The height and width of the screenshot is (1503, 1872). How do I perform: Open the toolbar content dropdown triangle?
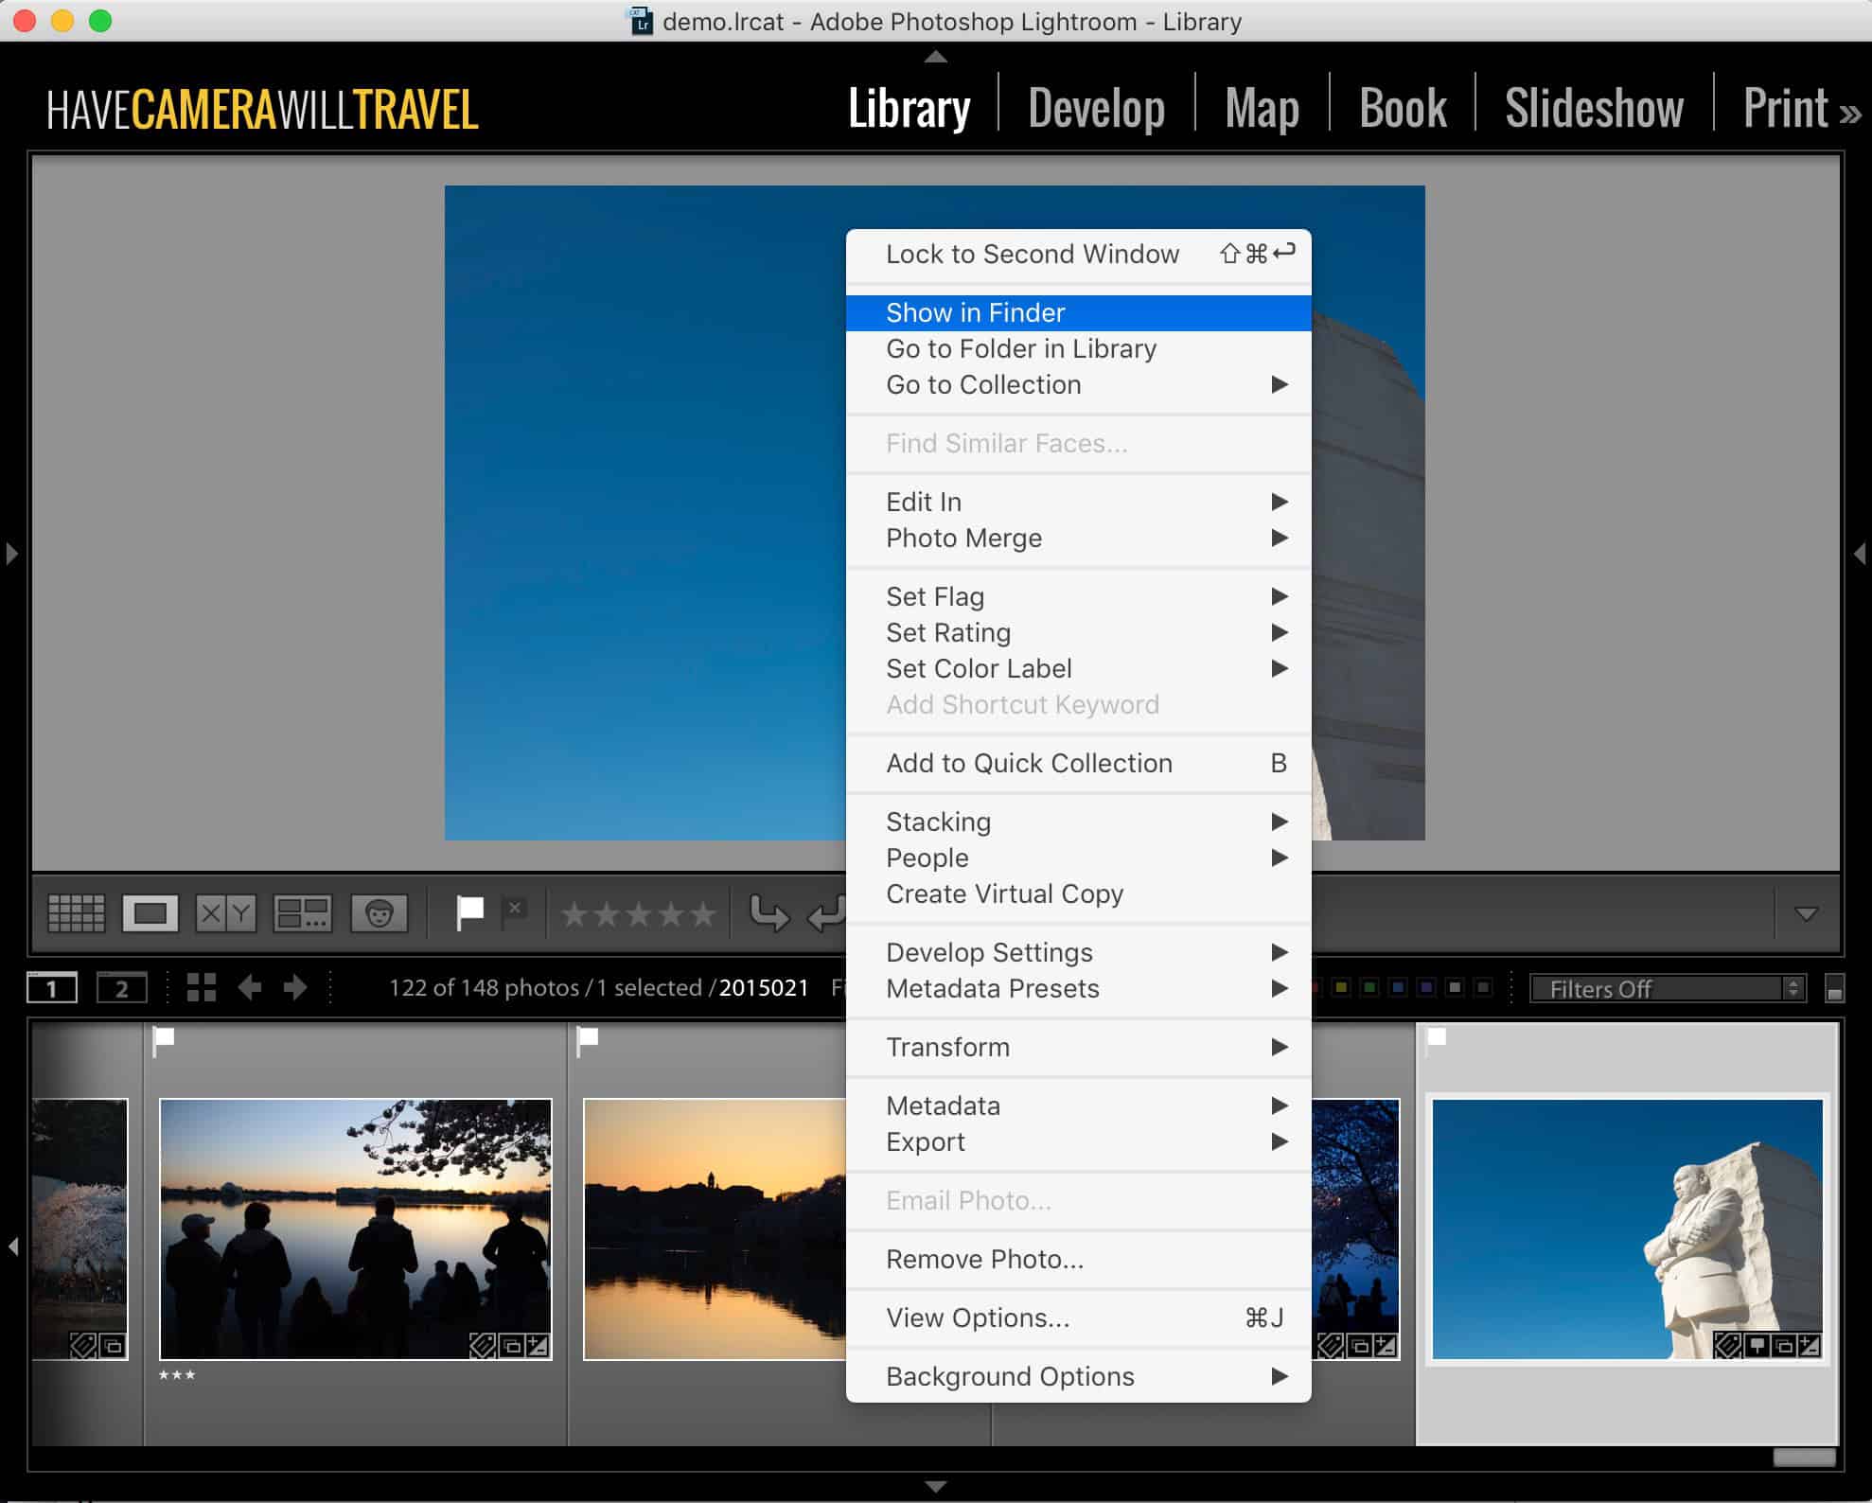1807,913
